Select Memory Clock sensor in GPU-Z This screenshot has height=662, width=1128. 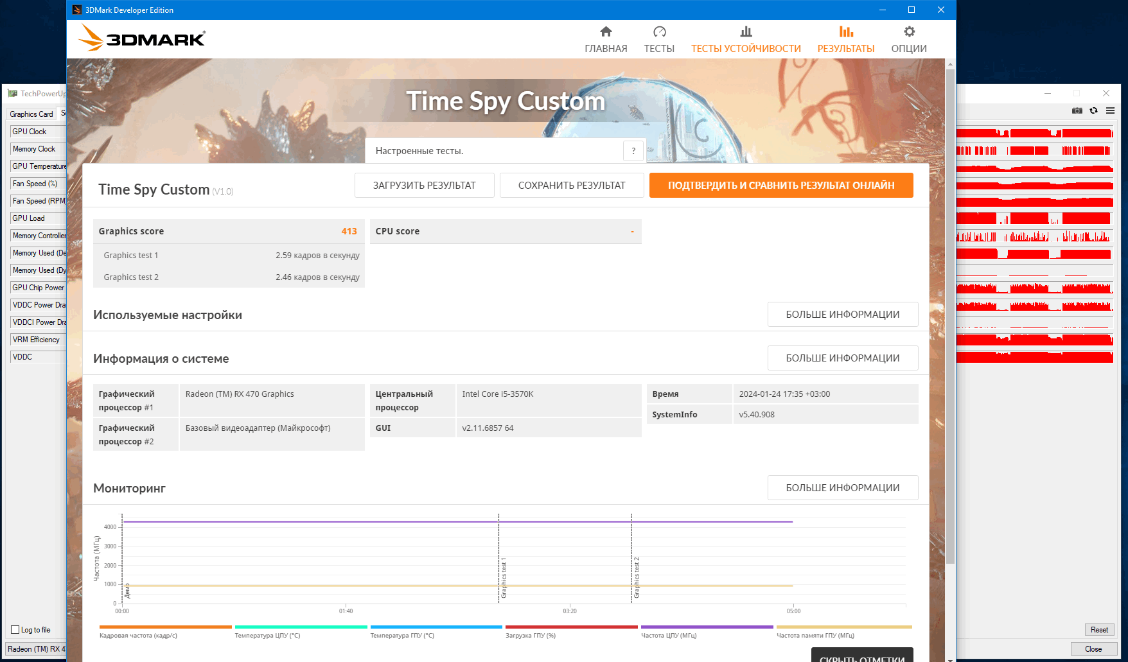[38, 149]
